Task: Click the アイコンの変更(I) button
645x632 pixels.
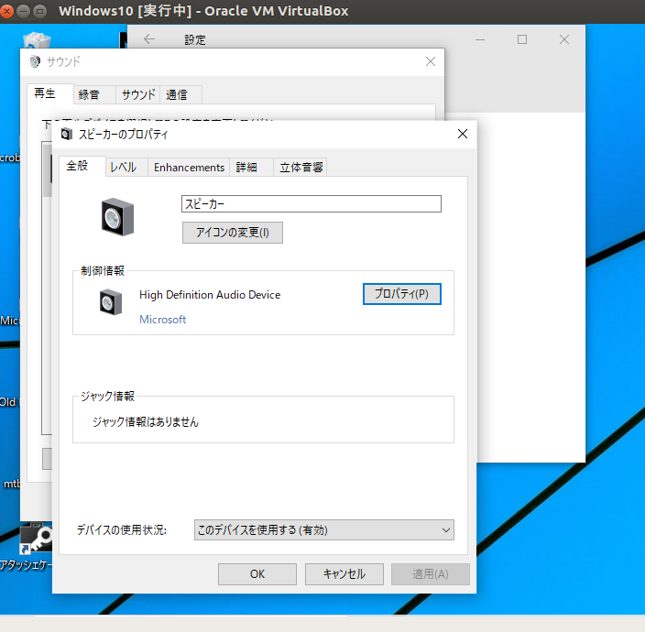Action: (x=233, y=233)
